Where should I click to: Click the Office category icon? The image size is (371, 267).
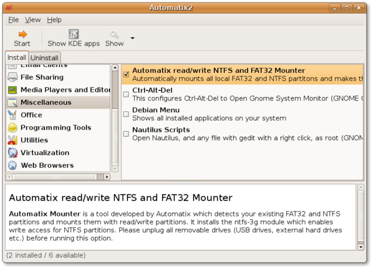click(x=12, y=115)
